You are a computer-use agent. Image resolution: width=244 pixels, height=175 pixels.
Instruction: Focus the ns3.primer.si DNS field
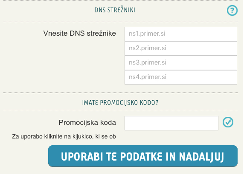tap(181, 63)
